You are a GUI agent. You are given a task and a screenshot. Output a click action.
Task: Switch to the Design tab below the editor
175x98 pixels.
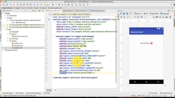click(x=49, y=90)
